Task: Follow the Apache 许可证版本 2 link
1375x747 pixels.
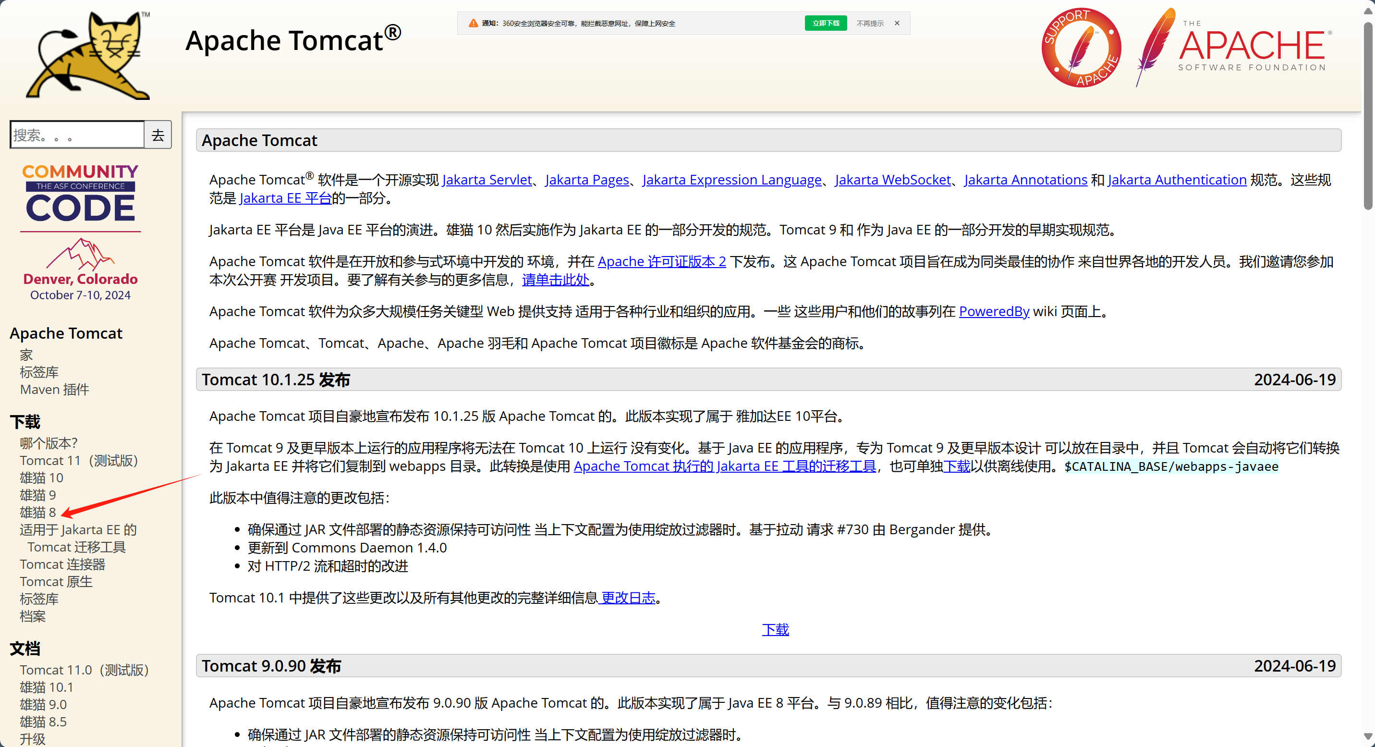Action: click(x=661, y=261)
